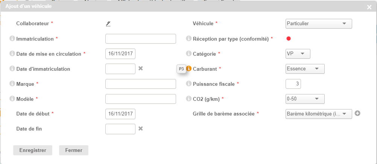Screen dimensions: 377x164
Task: Add a barème grid with the plus icon
Action: tap(357, 113)
